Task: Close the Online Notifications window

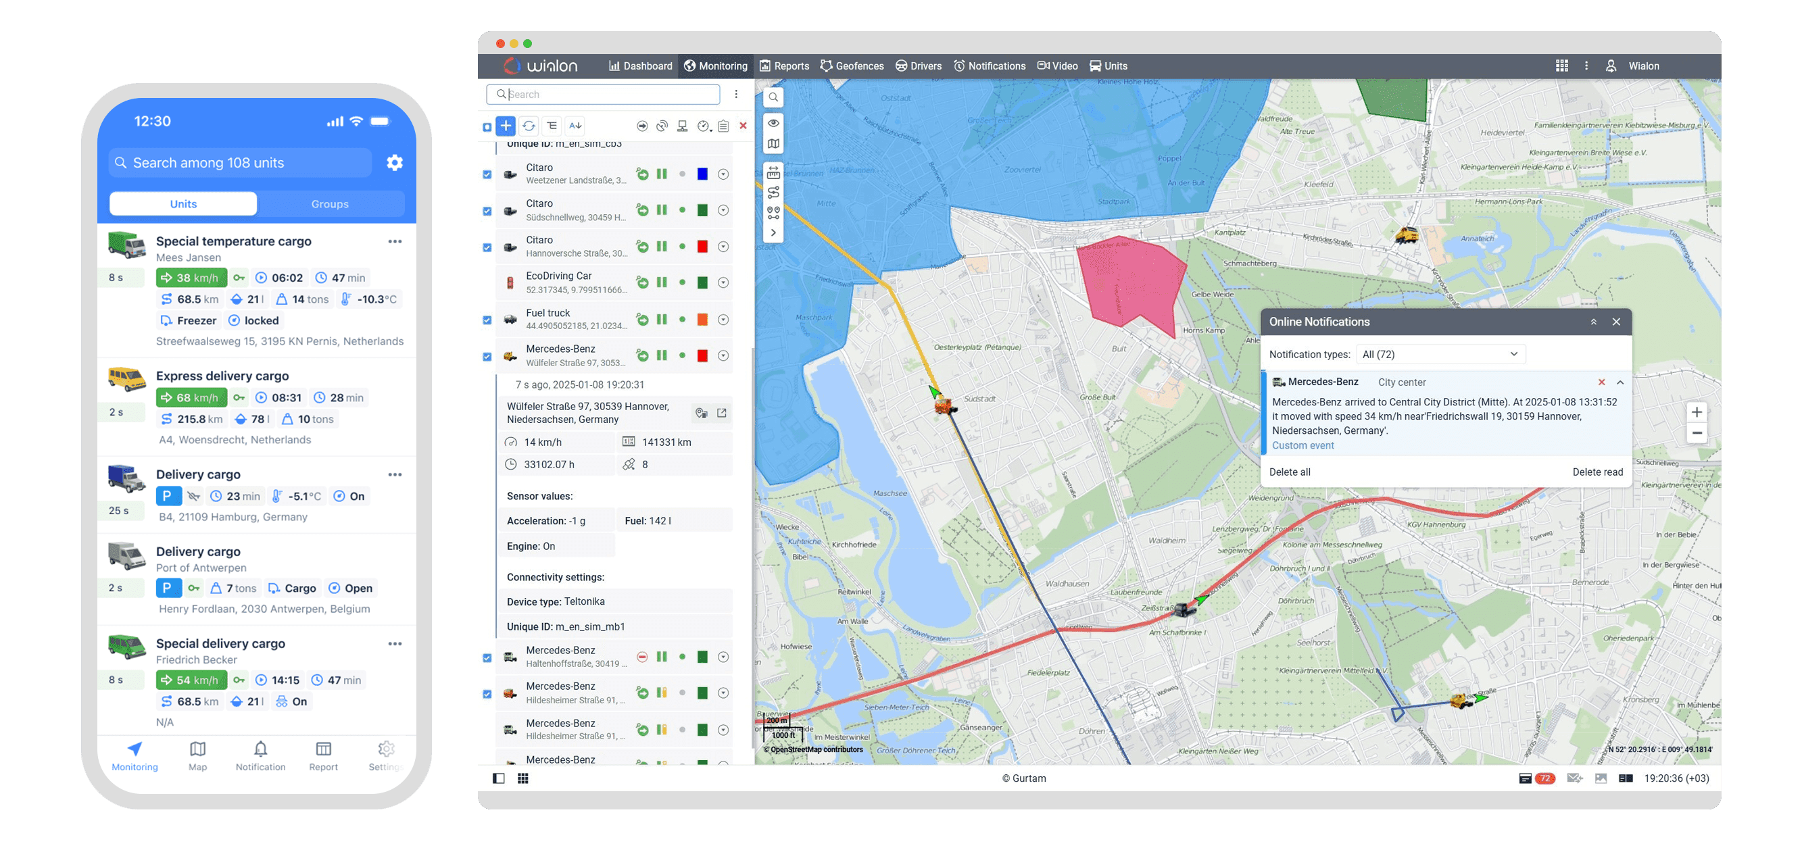Action: [x=1616, y=322]
